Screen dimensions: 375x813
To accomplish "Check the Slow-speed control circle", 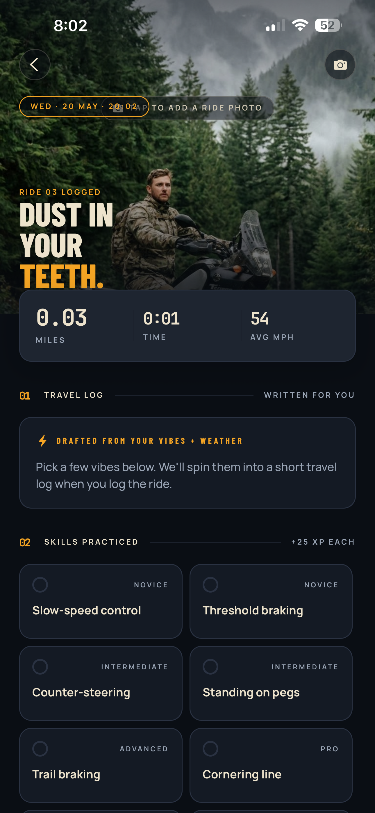I will [40, 584].
